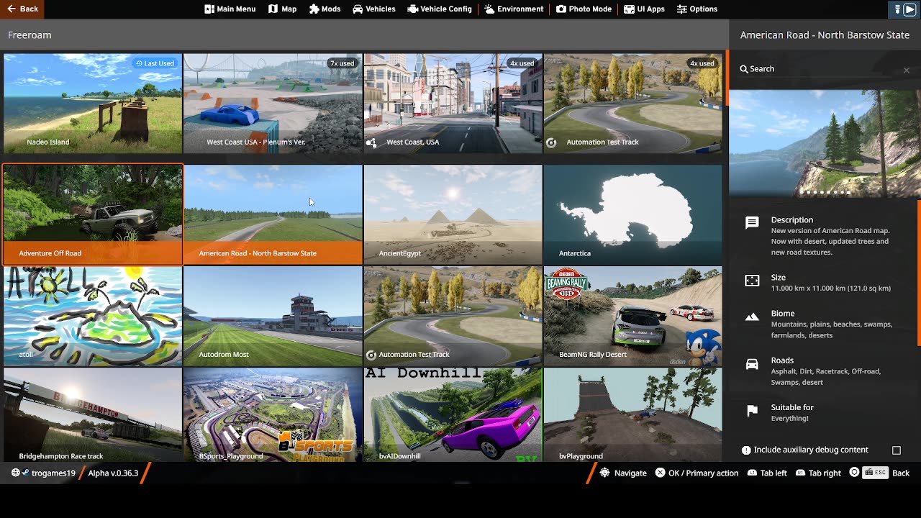Select the Bridgehampton Race track map
Screen dimensions: 921x518
point(93,415)
